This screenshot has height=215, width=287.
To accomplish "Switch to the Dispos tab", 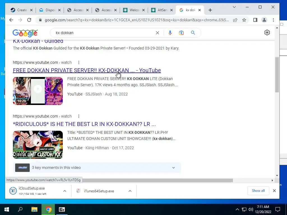I will pyautogui.click(x=49, y=10).
